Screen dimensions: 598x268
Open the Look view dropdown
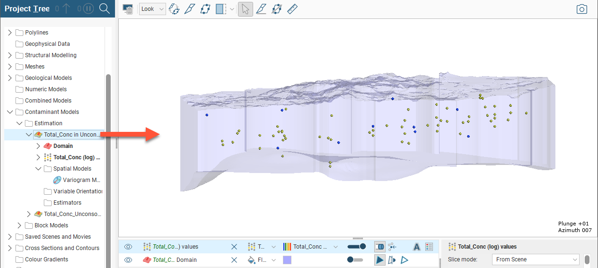152,9
